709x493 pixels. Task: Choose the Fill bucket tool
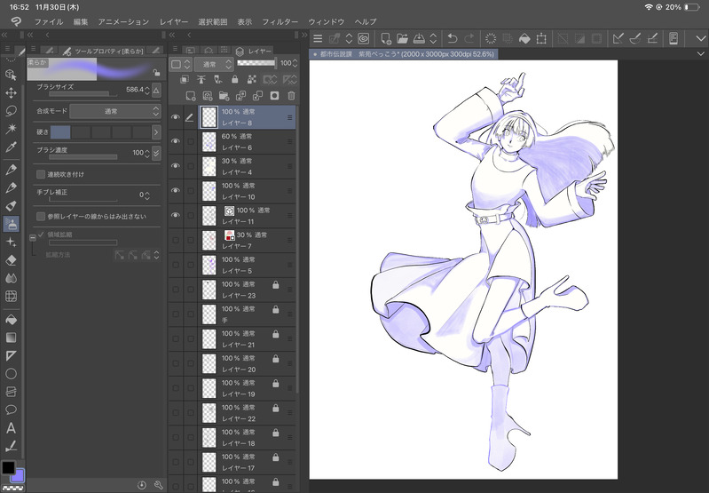click(12, 318)
